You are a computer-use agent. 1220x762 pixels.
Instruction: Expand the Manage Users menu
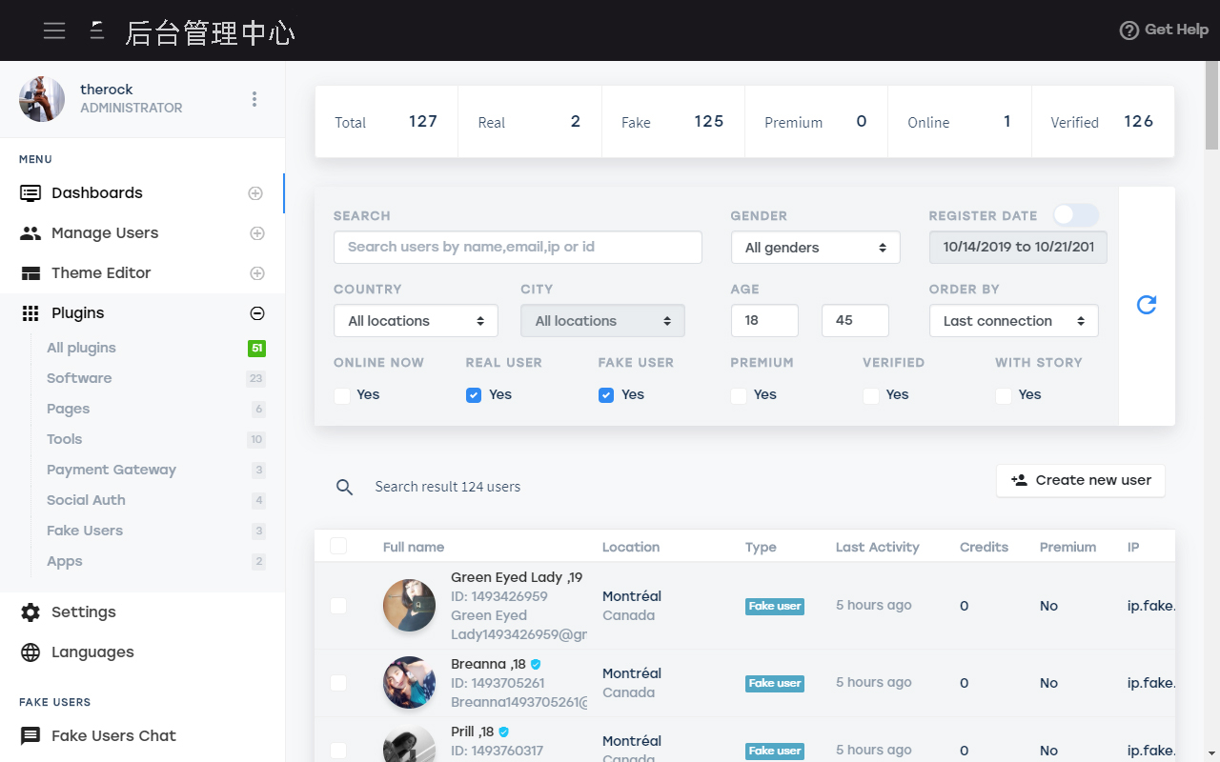click(105, 233)
